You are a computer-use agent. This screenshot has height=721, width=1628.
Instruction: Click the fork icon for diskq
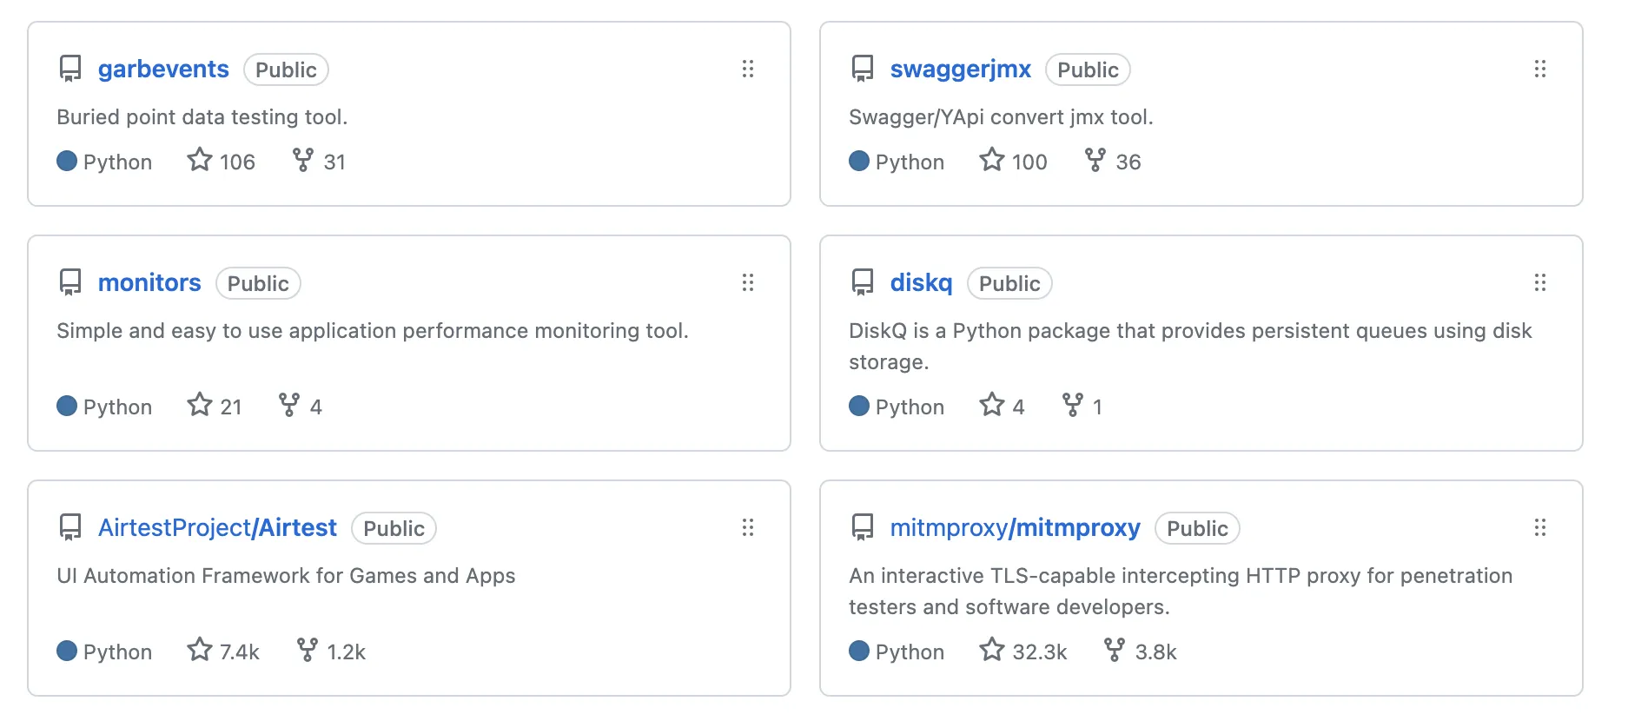click(1073, 406)
